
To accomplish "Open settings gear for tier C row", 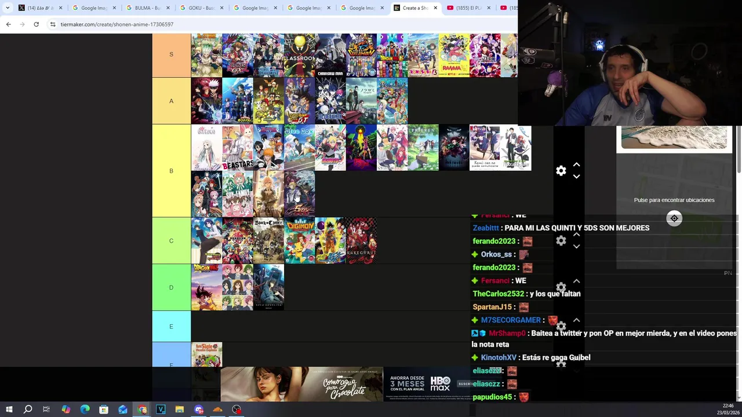I will (561, 241).
